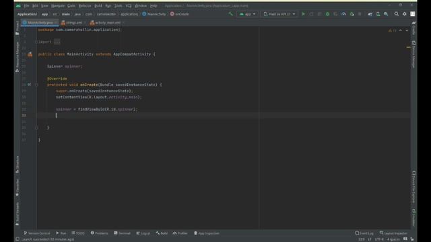Toggle the Structure side panel

click(18, 164)
